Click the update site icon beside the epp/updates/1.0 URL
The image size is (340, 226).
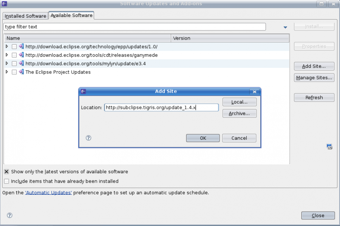[x=21, y=47]
